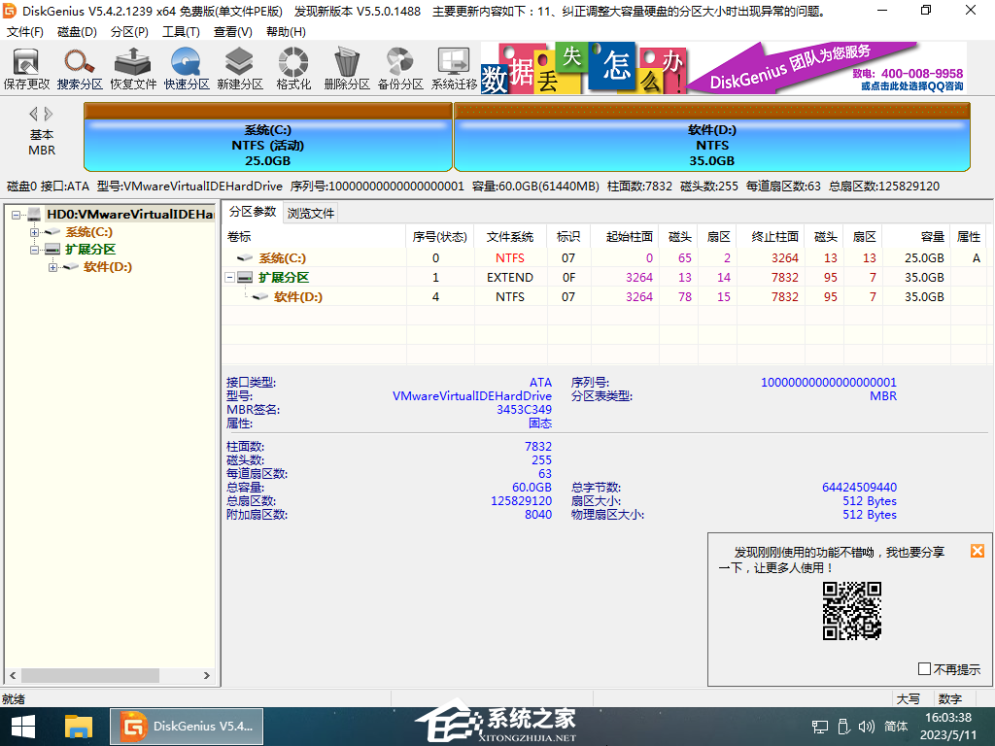The width and height of the screenshot is (995, 746).
Task: Click the total bytes value 64424509440
Action: [x=859, y=488]
